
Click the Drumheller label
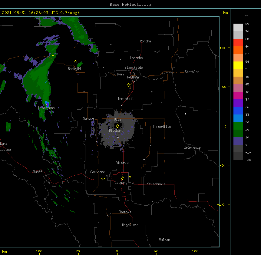point(193,147)
